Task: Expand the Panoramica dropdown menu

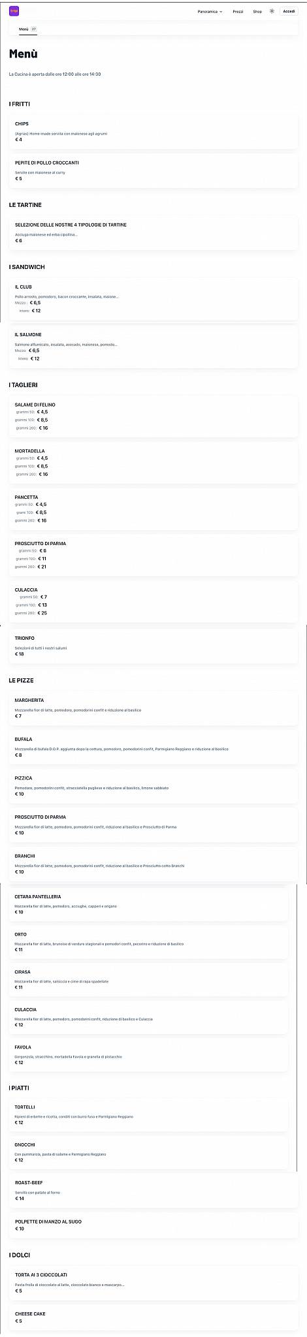Action: tap(210, 12)
